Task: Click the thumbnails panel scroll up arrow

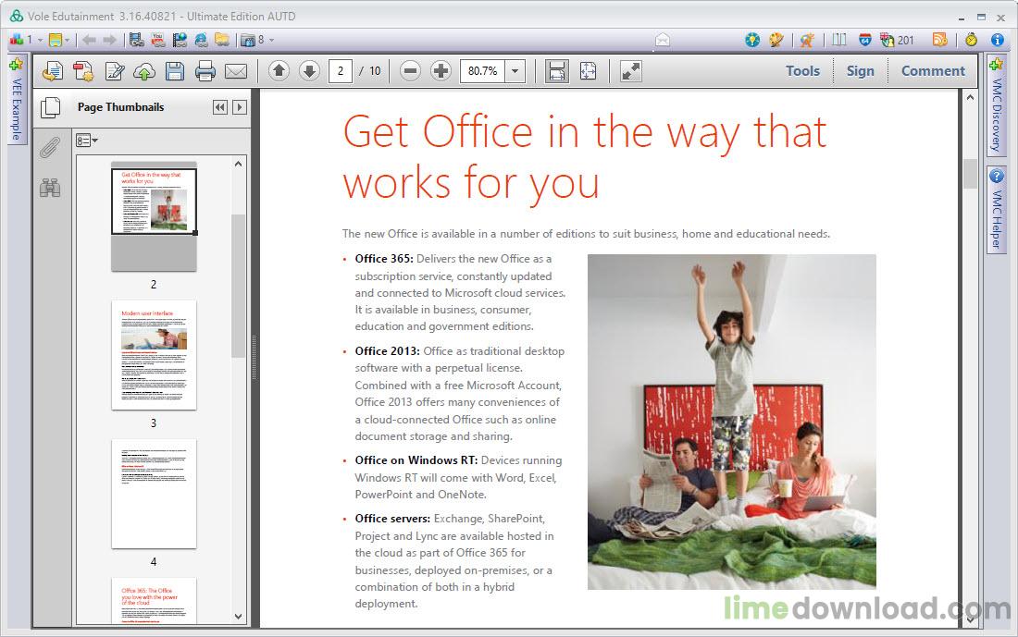Action: [238, 164]
